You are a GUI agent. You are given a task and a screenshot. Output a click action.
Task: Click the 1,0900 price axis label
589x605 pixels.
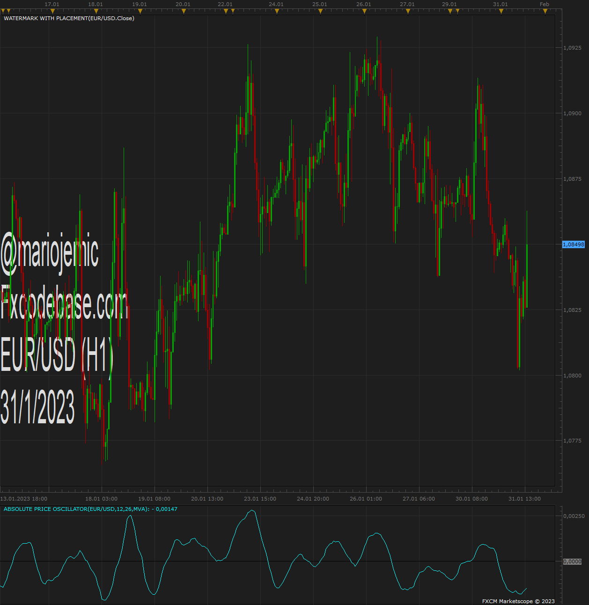(x=572, y=113)
